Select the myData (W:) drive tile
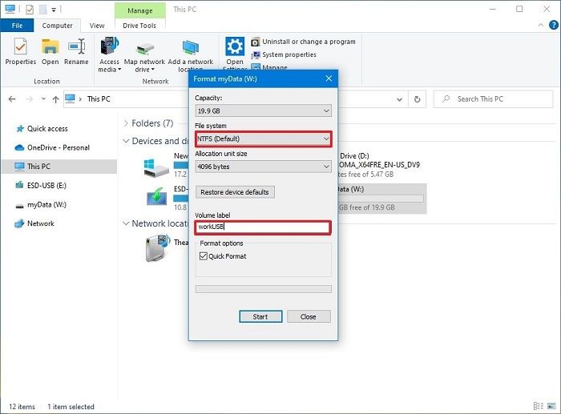 click(x=382, y=199)
